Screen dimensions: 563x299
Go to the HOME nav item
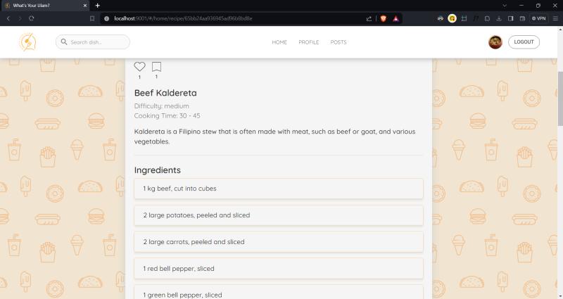tap(279, 42)
